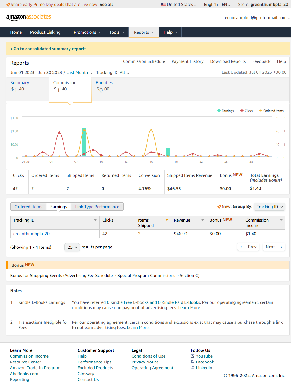Open Payment History

[x=187, y=61]
